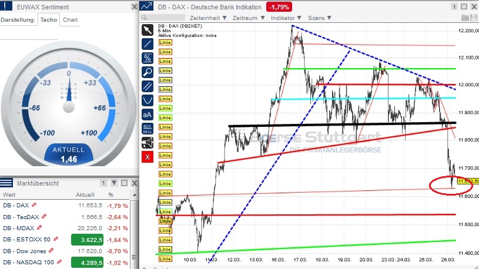Click the exclamation icon of EUWAX Sentiment

(6, 6)
